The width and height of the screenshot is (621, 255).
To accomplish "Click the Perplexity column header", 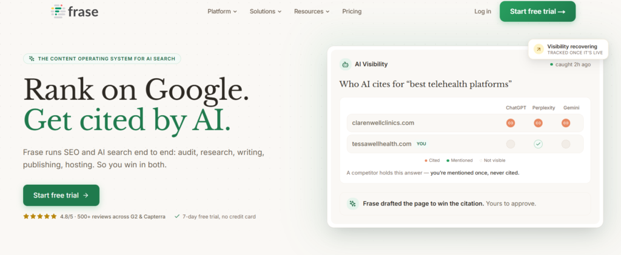I will [543, 108].
